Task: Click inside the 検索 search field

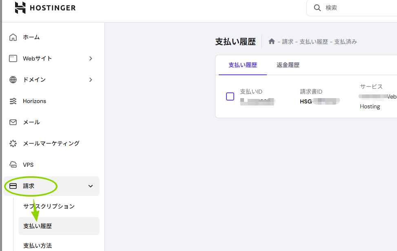Action: click(347, 7)
